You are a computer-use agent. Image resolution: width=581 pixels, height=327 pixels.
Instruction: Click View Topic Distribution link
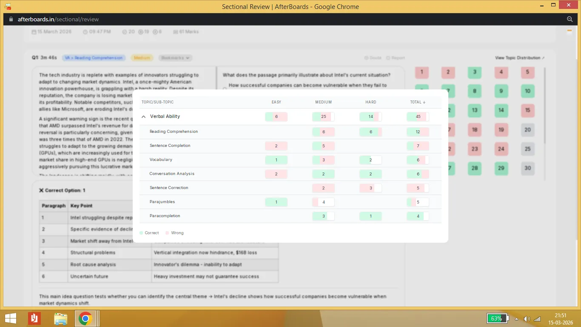point(520,58)
